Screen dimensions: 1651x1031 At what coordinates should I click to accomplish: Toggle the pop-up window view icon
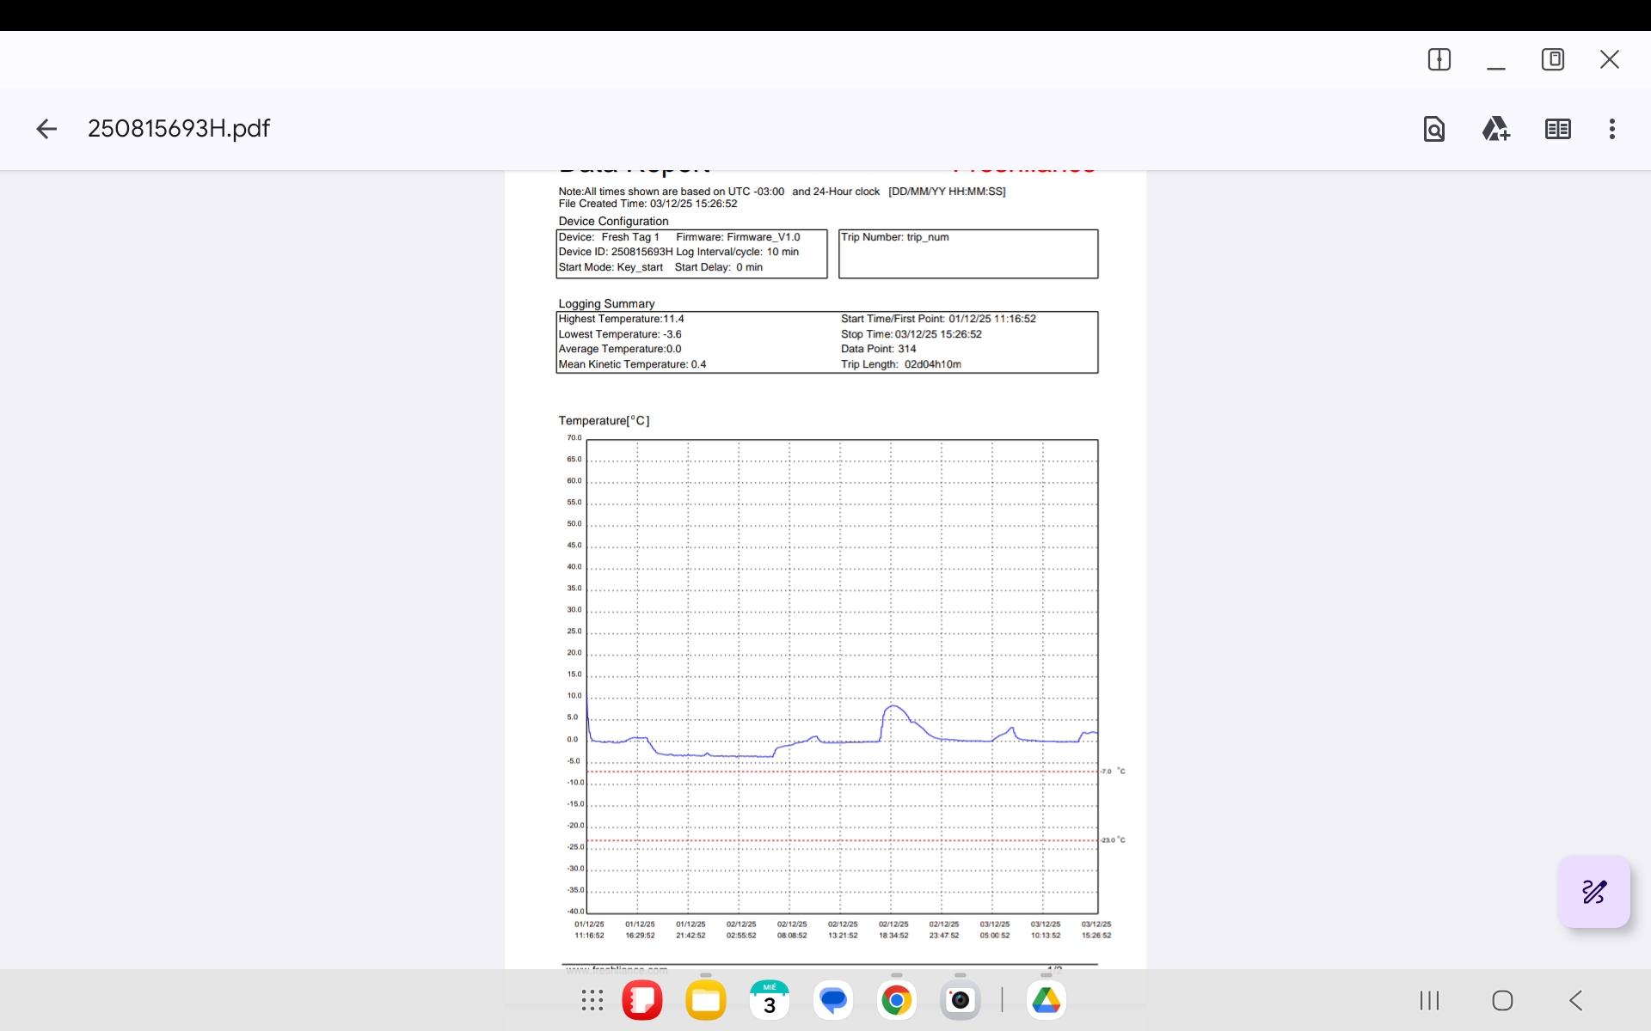click(x=1552, y=59)
